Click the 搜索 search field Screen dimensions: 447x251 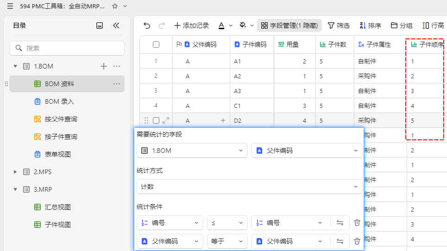click(x=67, y=48)
